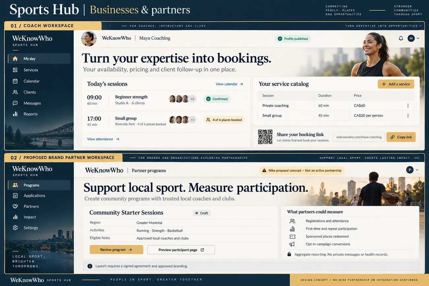The image size is (429, 286).
Task: Click megaphone icon beside Opt-in campaign conversions
Action: coord(292,244)
